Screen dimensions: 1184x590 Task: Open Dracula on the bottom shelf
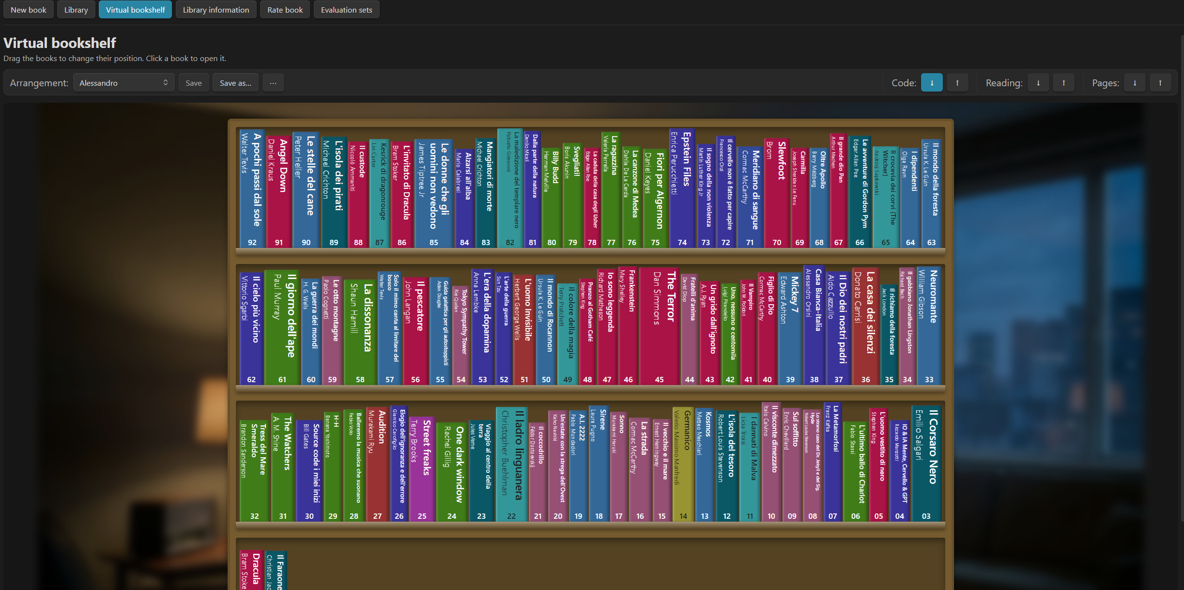pyautogui.click(x=251, y=570)
